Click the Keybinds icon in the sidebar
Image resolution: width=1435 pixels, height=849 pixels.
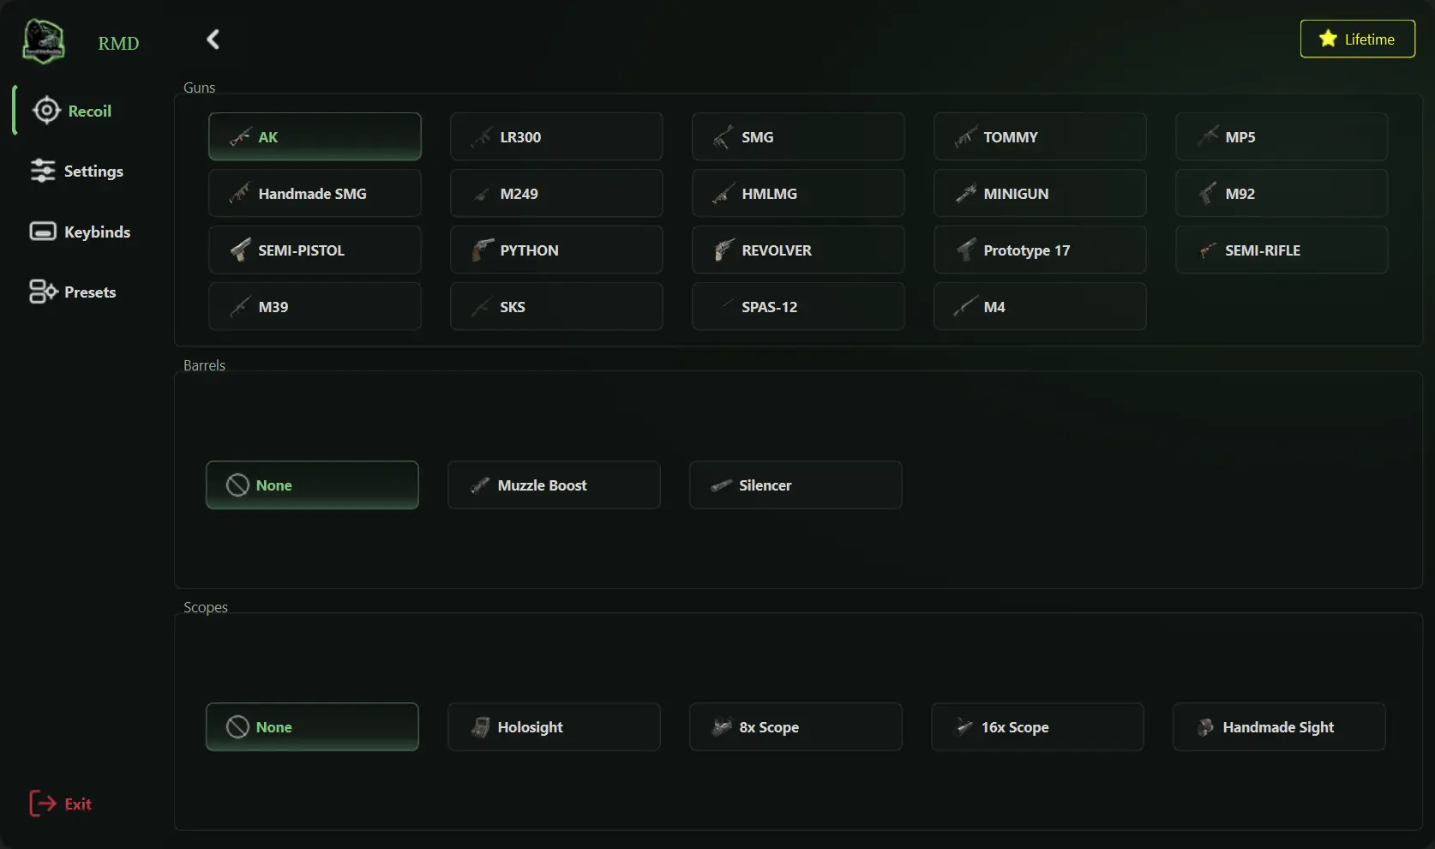coord(42,231)
